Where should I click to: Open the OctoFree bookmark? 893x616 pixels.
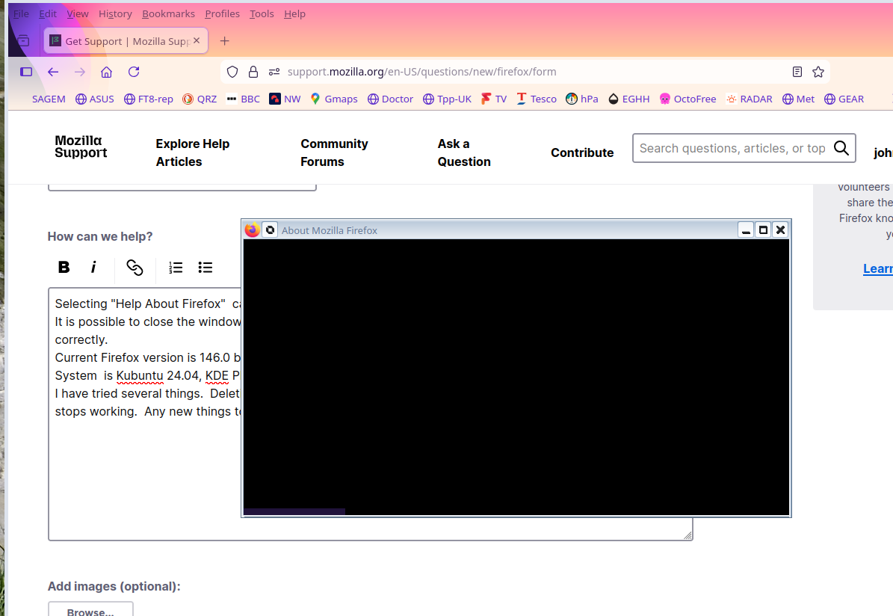pos(687,99)
